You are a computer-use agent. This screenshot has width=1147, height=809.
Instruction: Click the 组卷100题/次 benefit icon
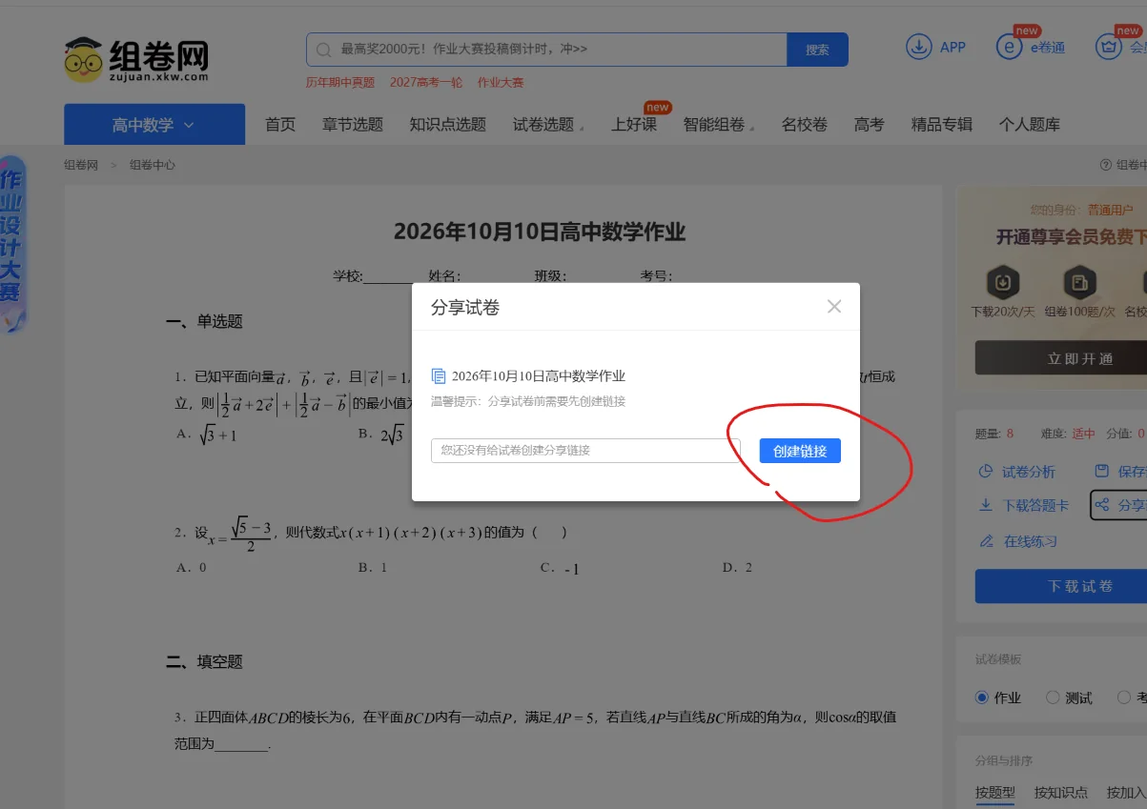1079,283
